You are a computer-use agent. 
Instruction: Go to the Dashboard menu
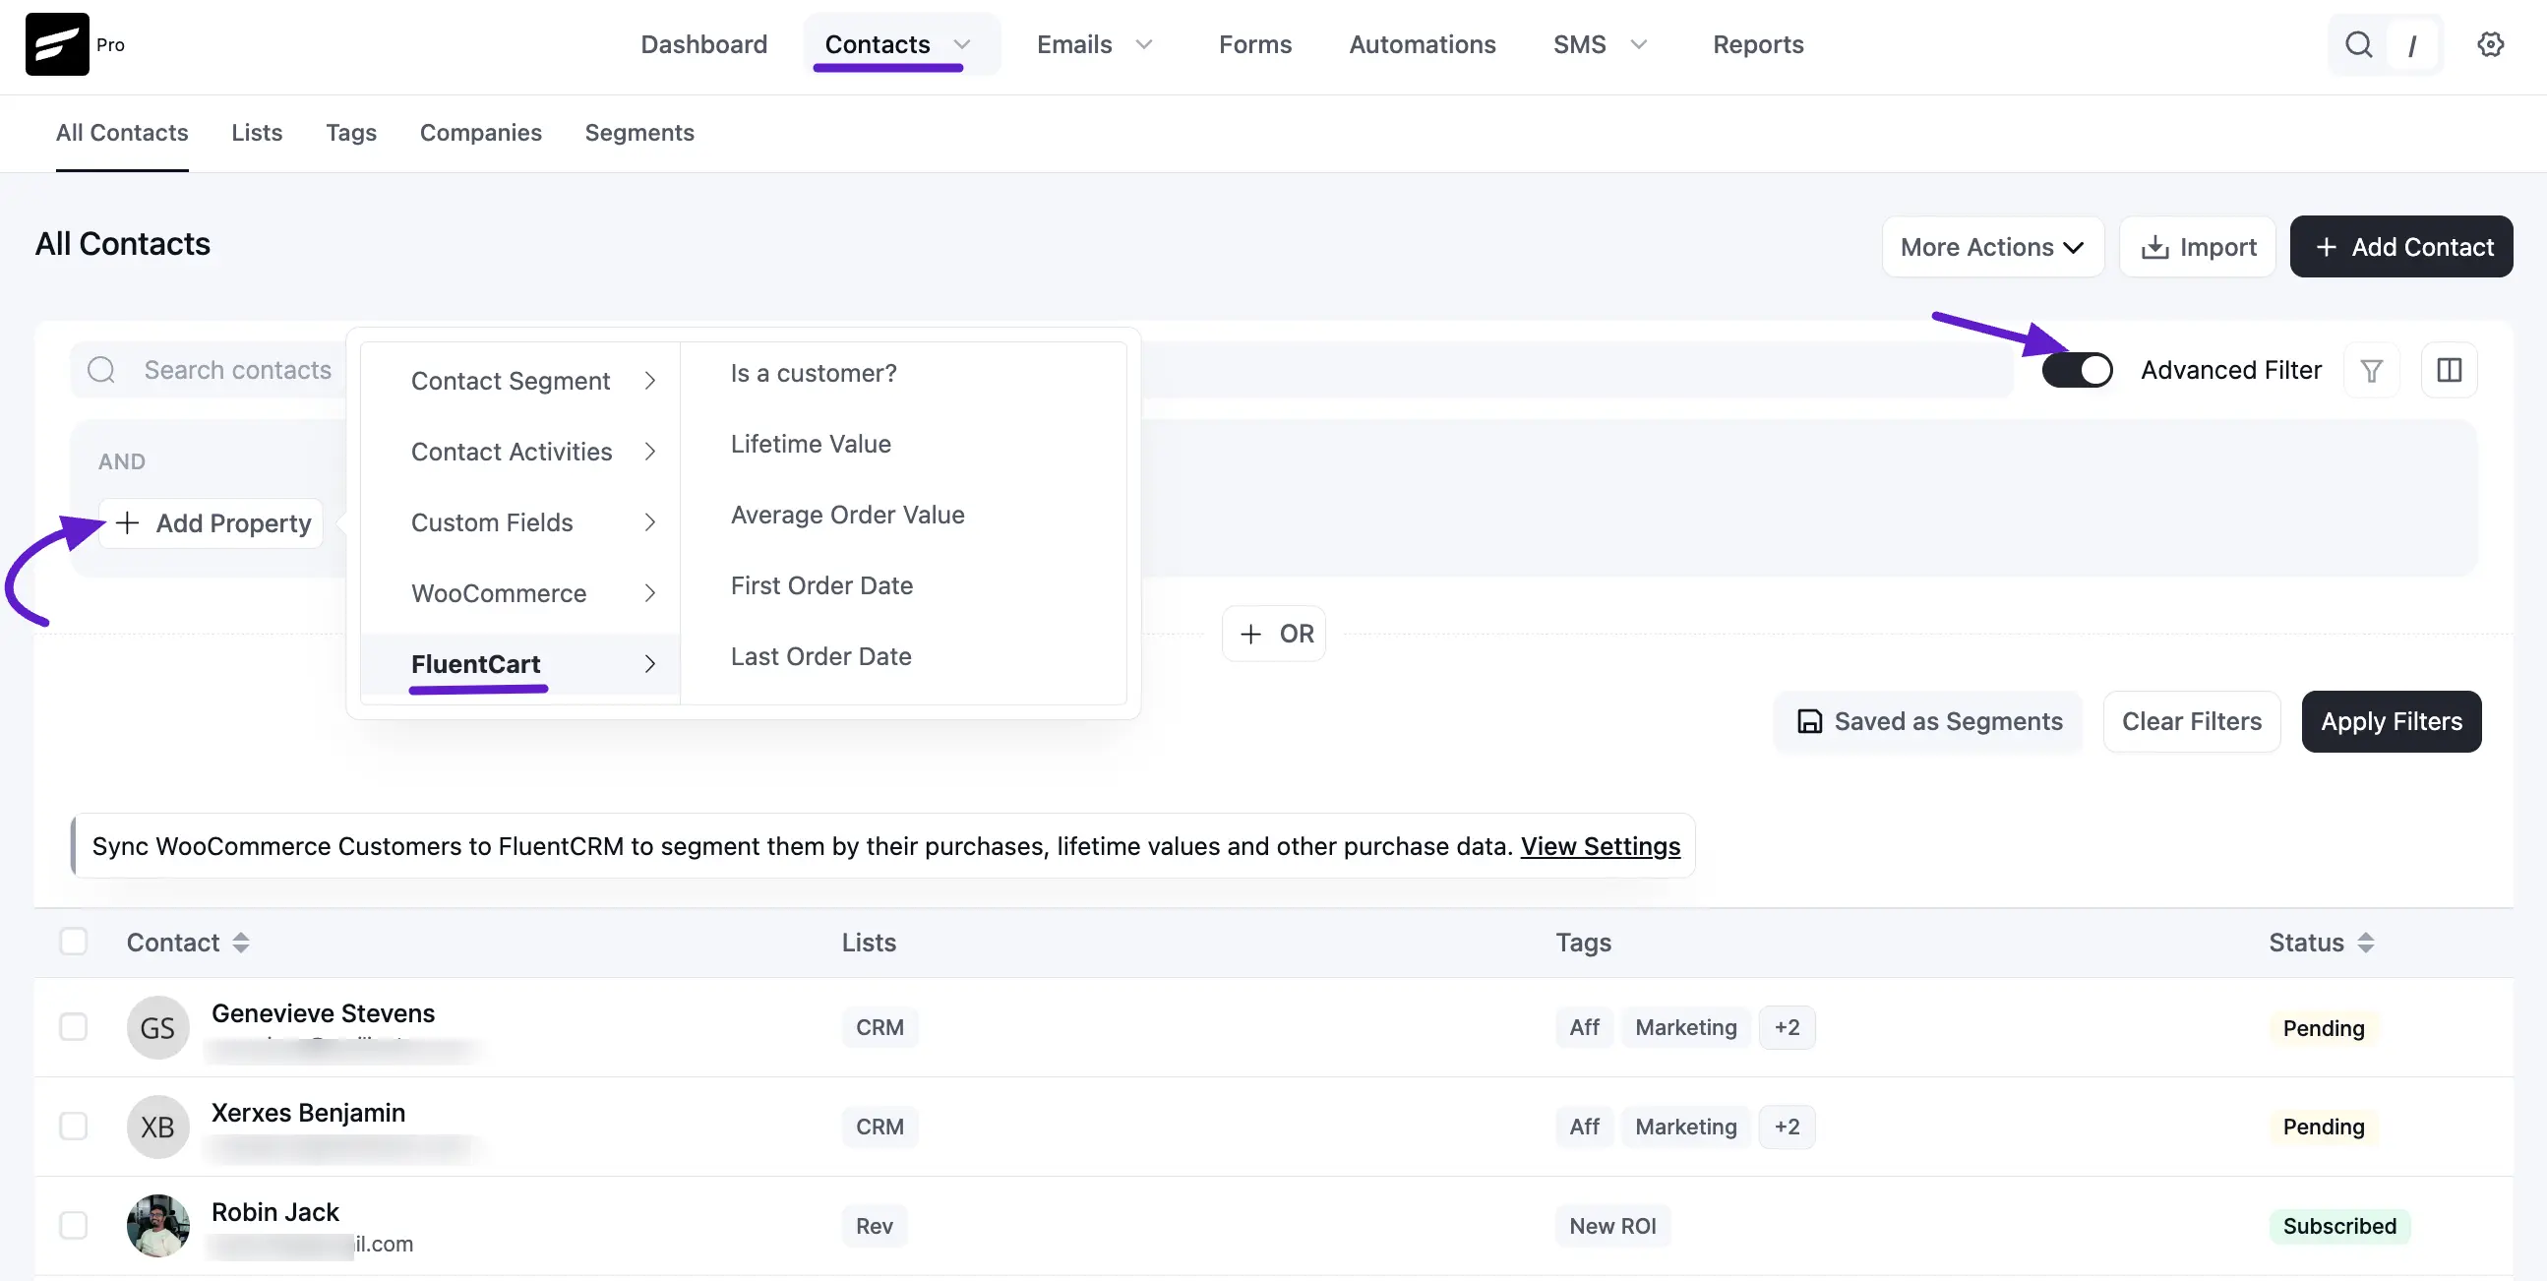704,44
